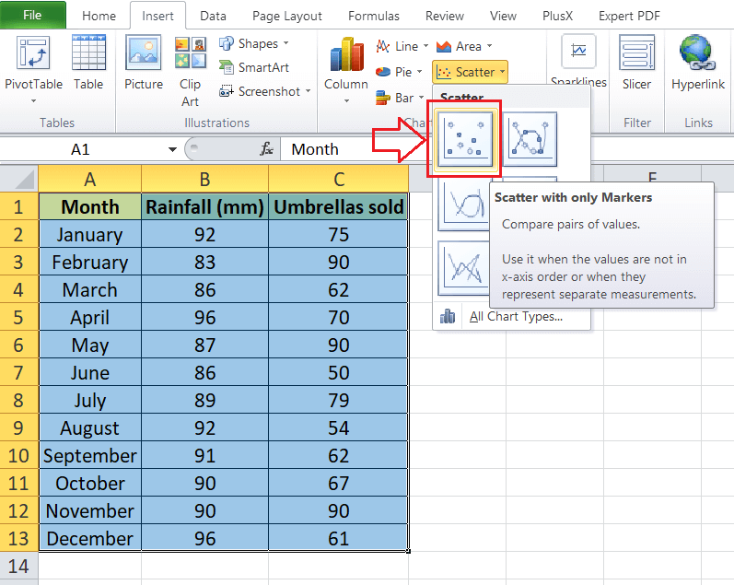Open Clip Art pane
734x585 pixels.
point(190,72)
